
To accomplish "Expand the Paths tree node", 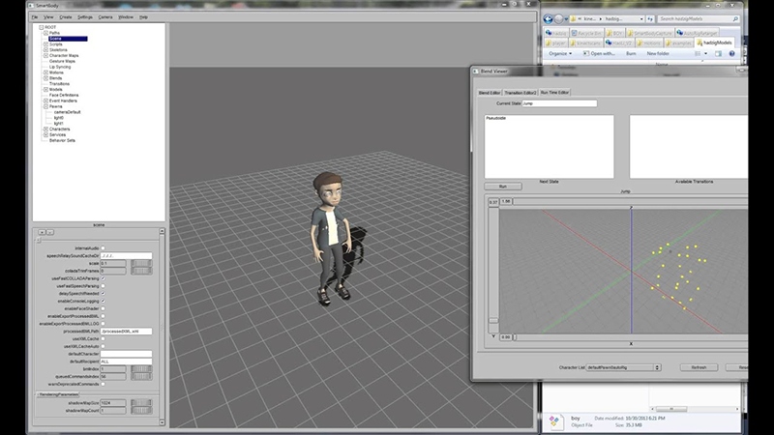I will 45,33.
